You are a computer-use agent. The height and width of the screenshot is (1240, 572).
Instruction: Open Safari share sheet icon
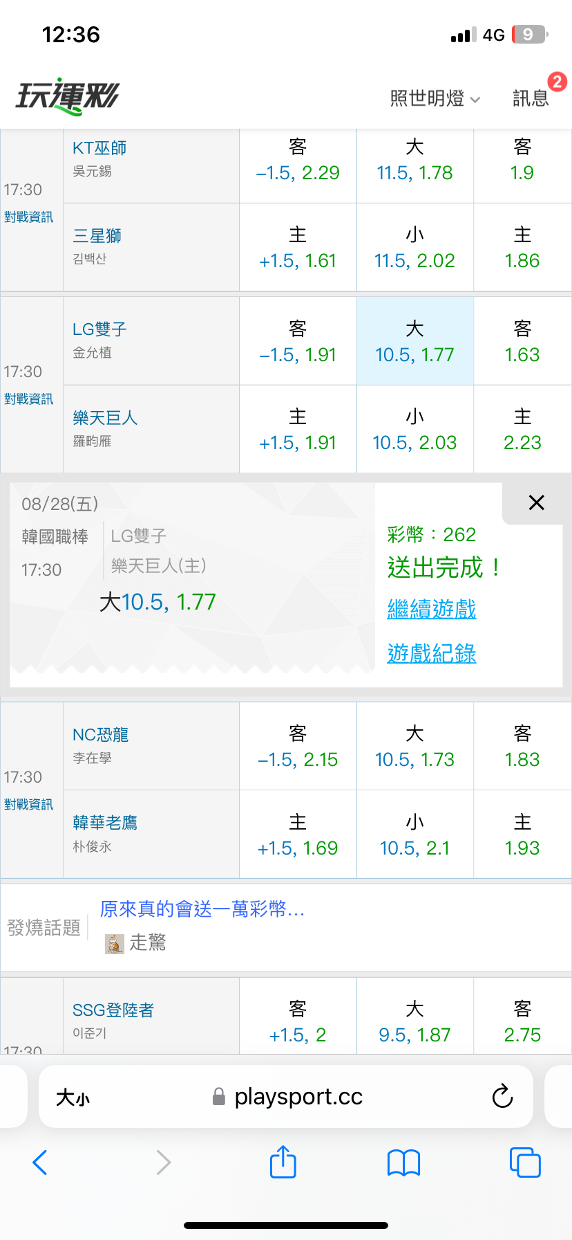click(283, 1162)
